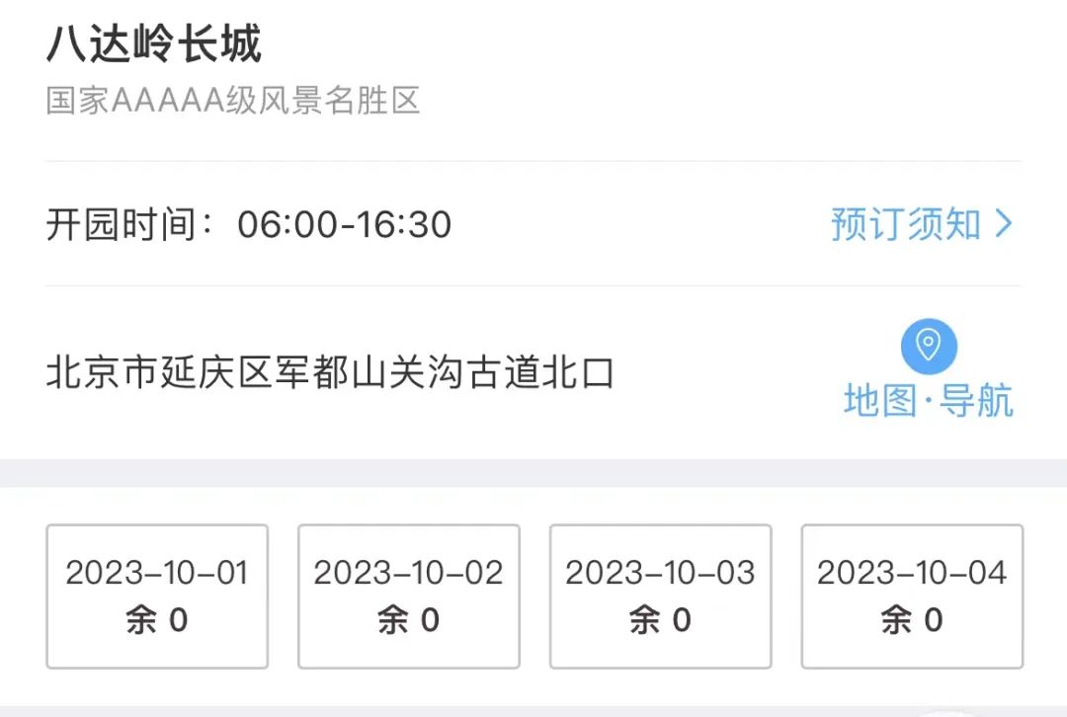This screenshot has width=1067, height=717.
Task: Tap 余 0 under 2023-10-04
Action: pos(911,621)
